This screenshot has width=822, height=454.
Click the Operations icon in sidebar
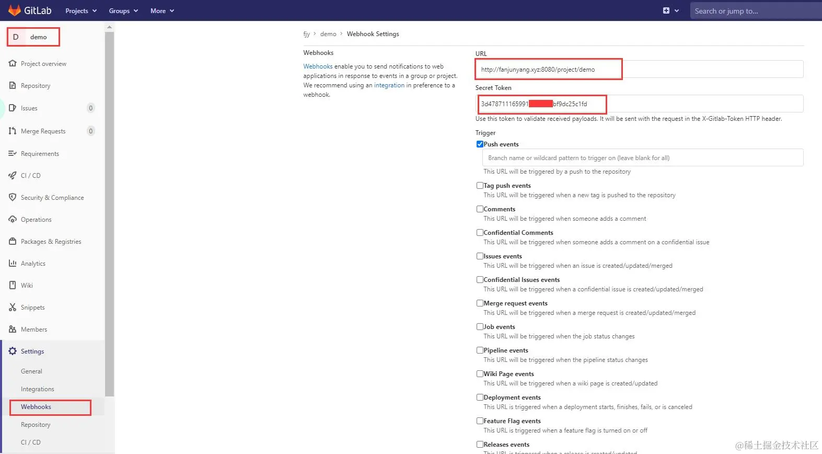tap(13, 219)
